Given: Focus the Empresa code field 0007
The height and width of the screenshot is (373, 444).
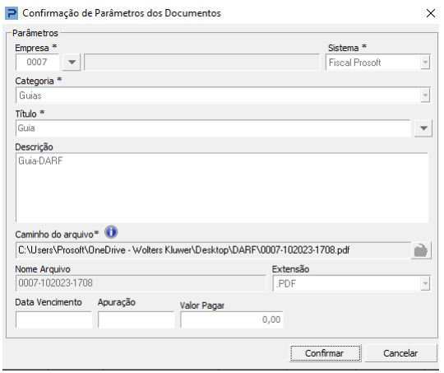Looking at the screenshot, I should [x=37, y=62].
